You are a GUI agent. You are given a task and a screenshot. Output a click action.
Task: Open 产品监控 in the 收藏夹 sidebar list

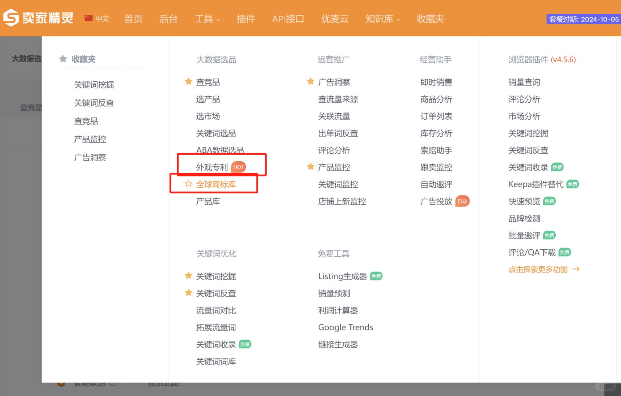(x=90, y=139)
